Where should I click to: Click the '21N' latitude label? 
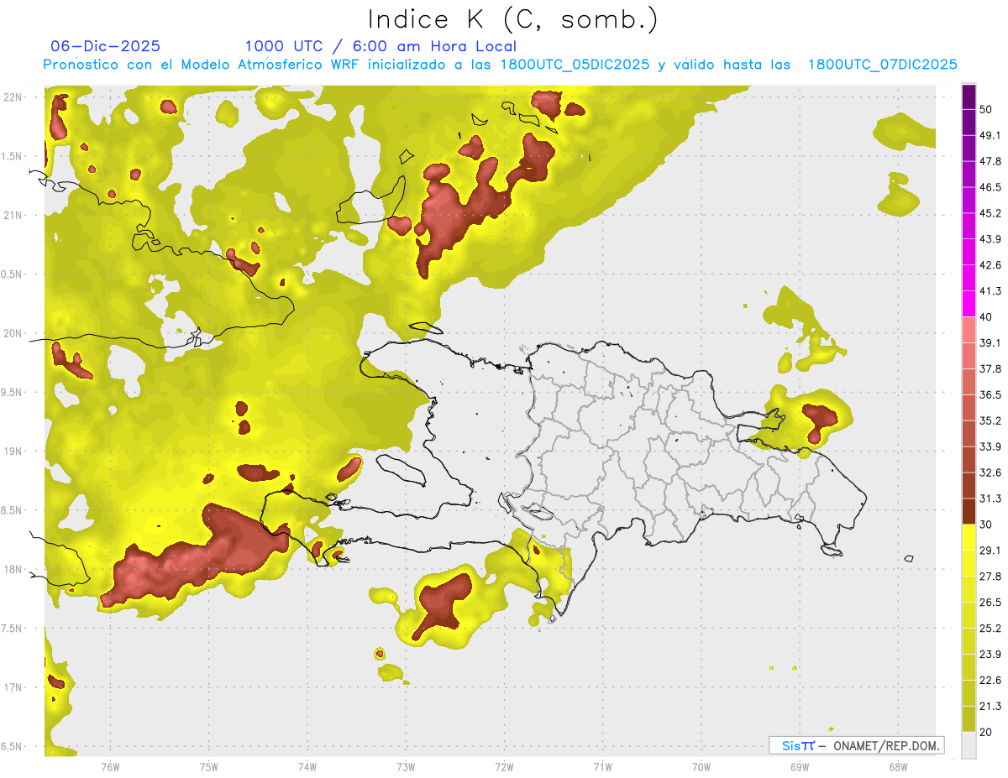(x=13, y=215)
